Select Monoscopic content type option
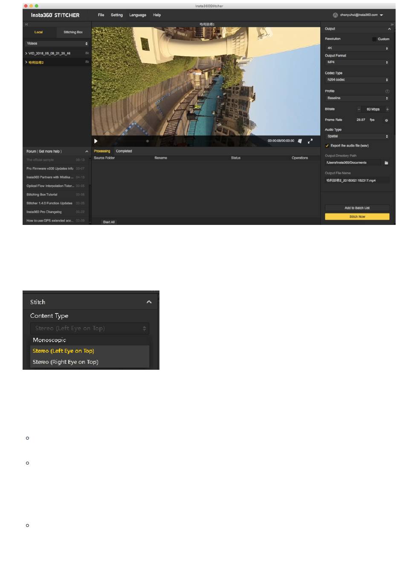 [x=90, y=340]
